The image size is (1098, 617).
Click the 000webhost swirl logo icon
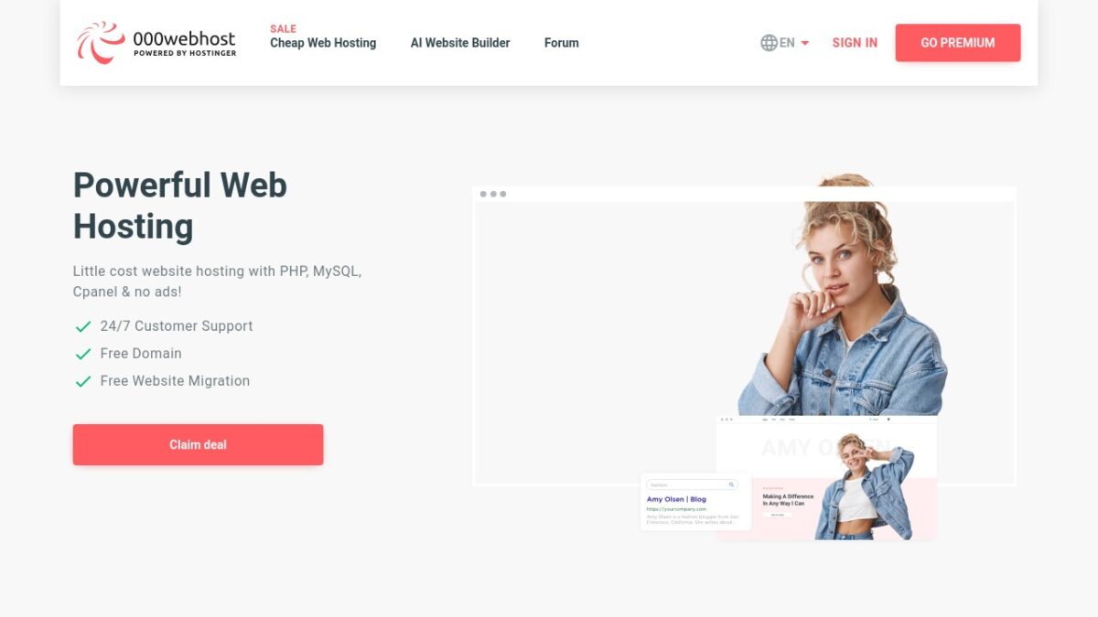point(101,42)
